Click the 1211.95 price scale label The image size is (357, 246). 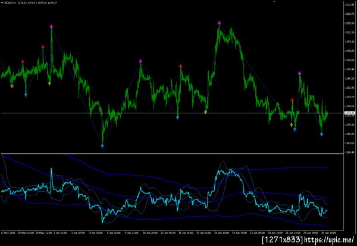(349, 5)
